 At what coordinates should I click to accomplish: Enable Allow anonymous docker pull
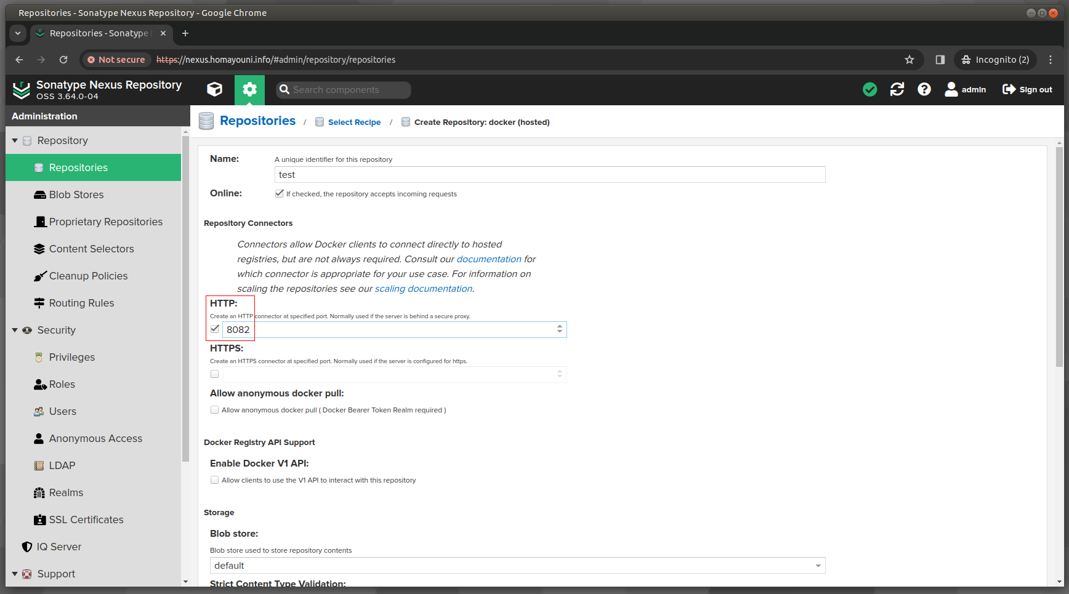(x=214, y=410)
